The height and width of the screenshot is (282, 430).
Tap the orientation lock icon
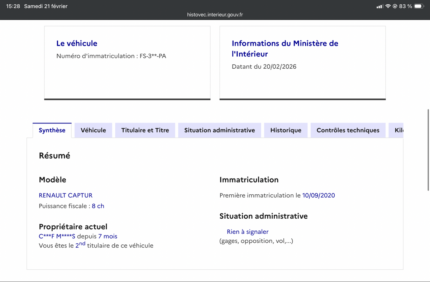pyautogui.click(x=395, y=6)
